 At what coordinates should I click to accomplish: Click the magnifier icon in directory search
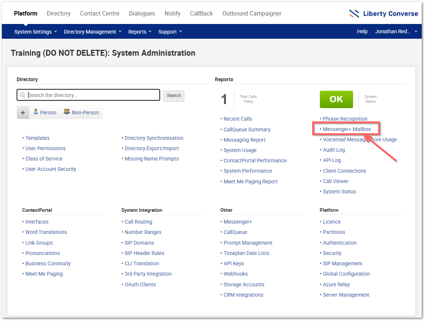click(x=23, y=95)
